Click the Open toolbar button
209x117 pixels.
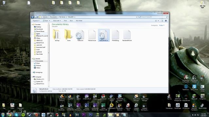(45, 21)
